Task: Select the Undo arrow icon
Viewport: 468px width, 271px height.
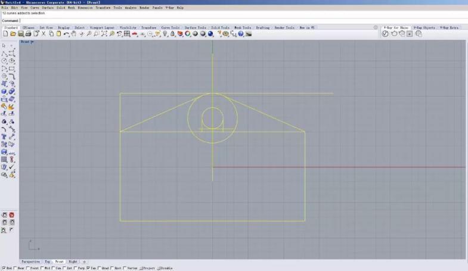Action: click(x=66, y=34)
